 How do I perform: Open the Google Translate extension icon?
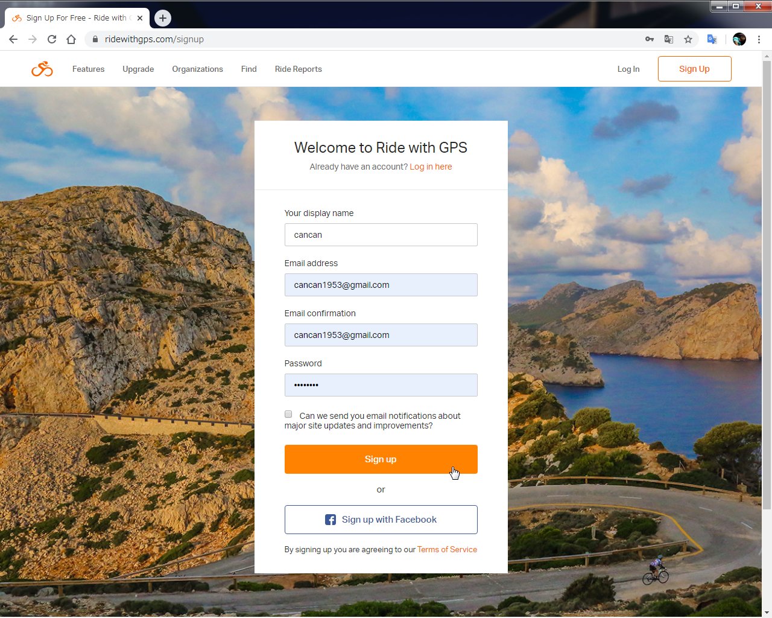point(712,39)
